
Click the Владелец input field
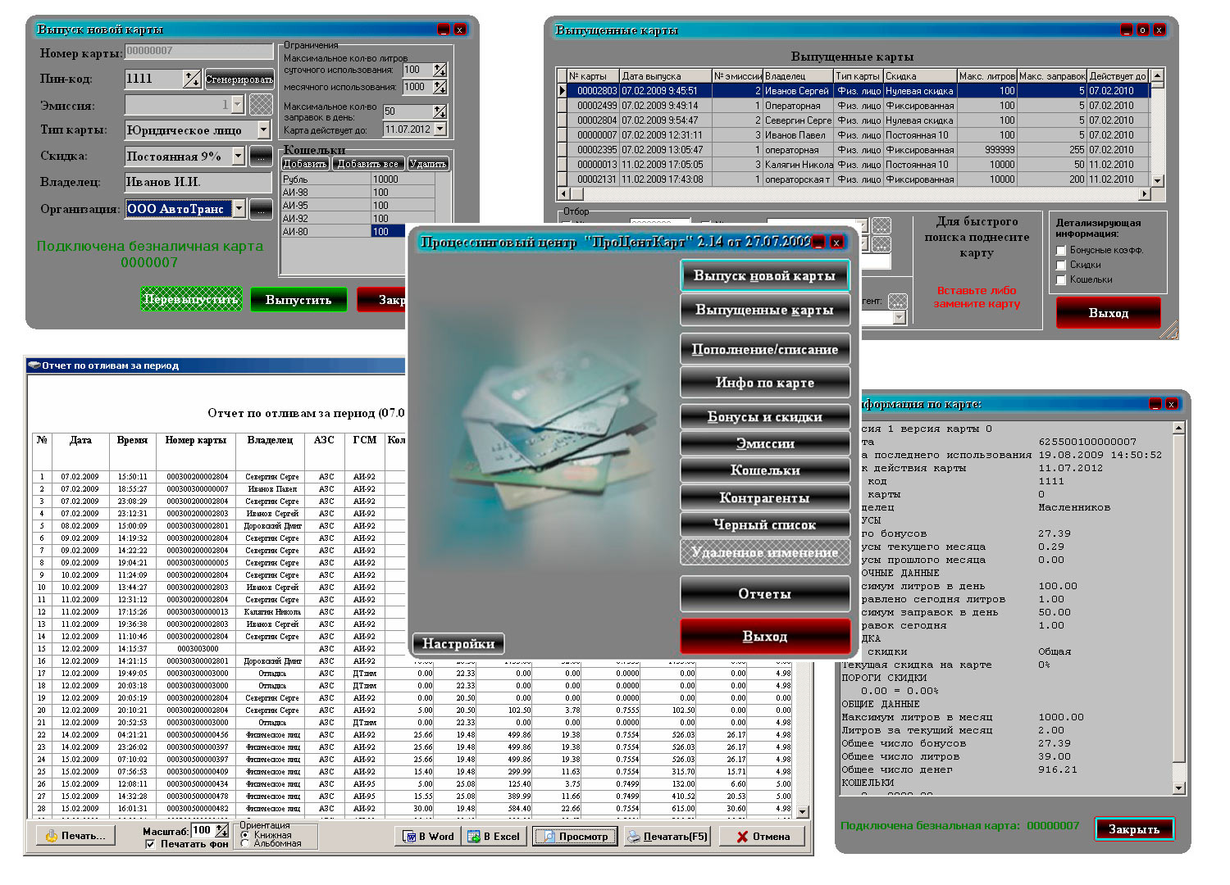pos(198,182)
